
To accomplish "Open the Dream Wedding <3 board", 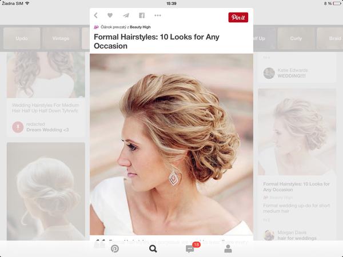I will point(47,130).
